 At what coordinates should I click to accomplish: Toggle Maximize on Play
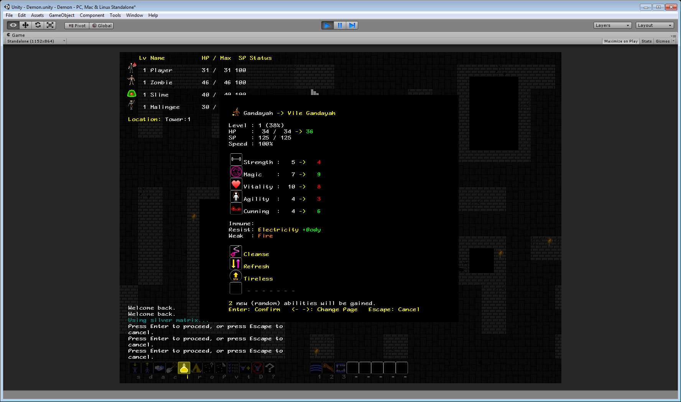pyautogui.click(x=621, y=41)
